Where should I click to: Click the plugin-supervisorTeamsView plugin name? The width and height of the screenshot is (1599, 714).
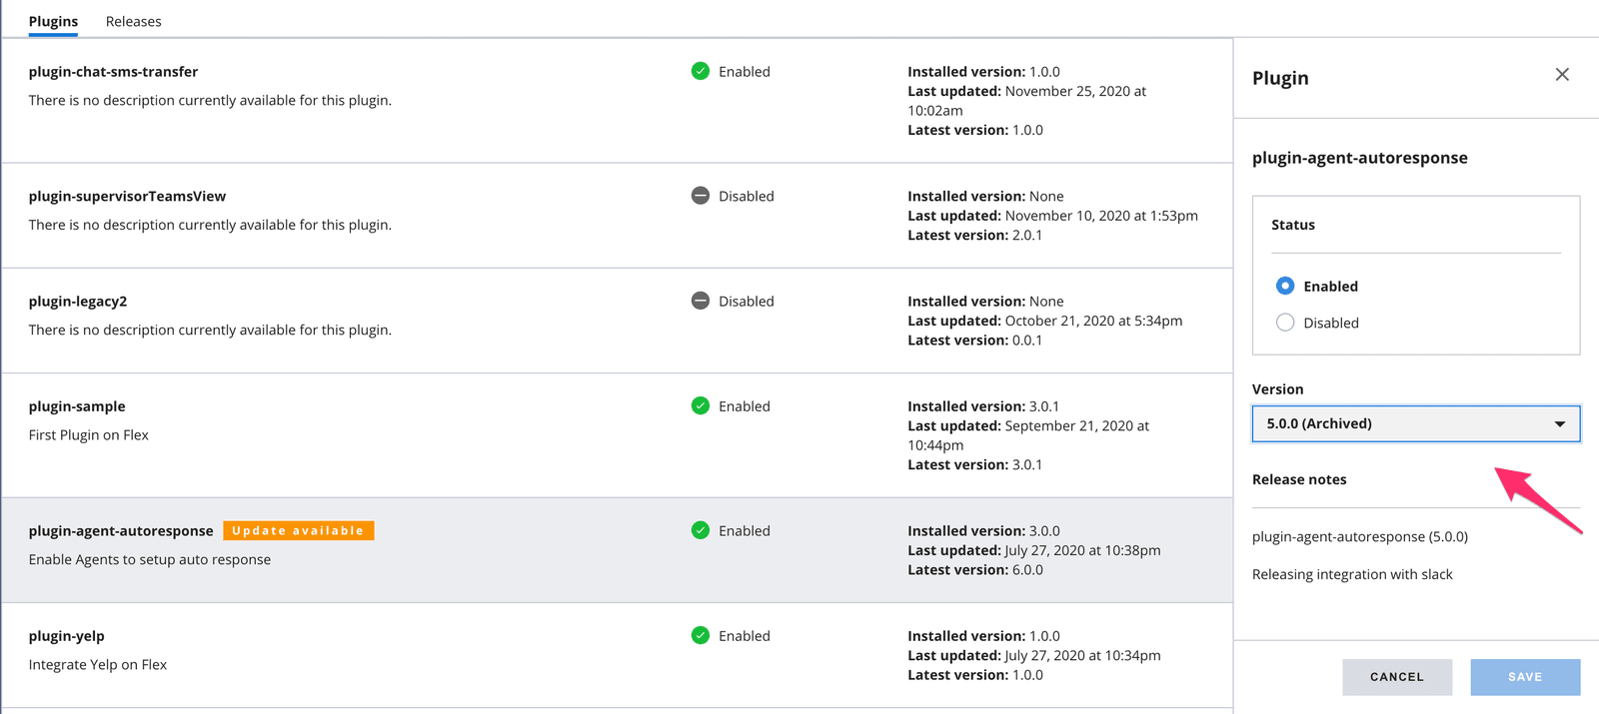(x=127, y=196)
